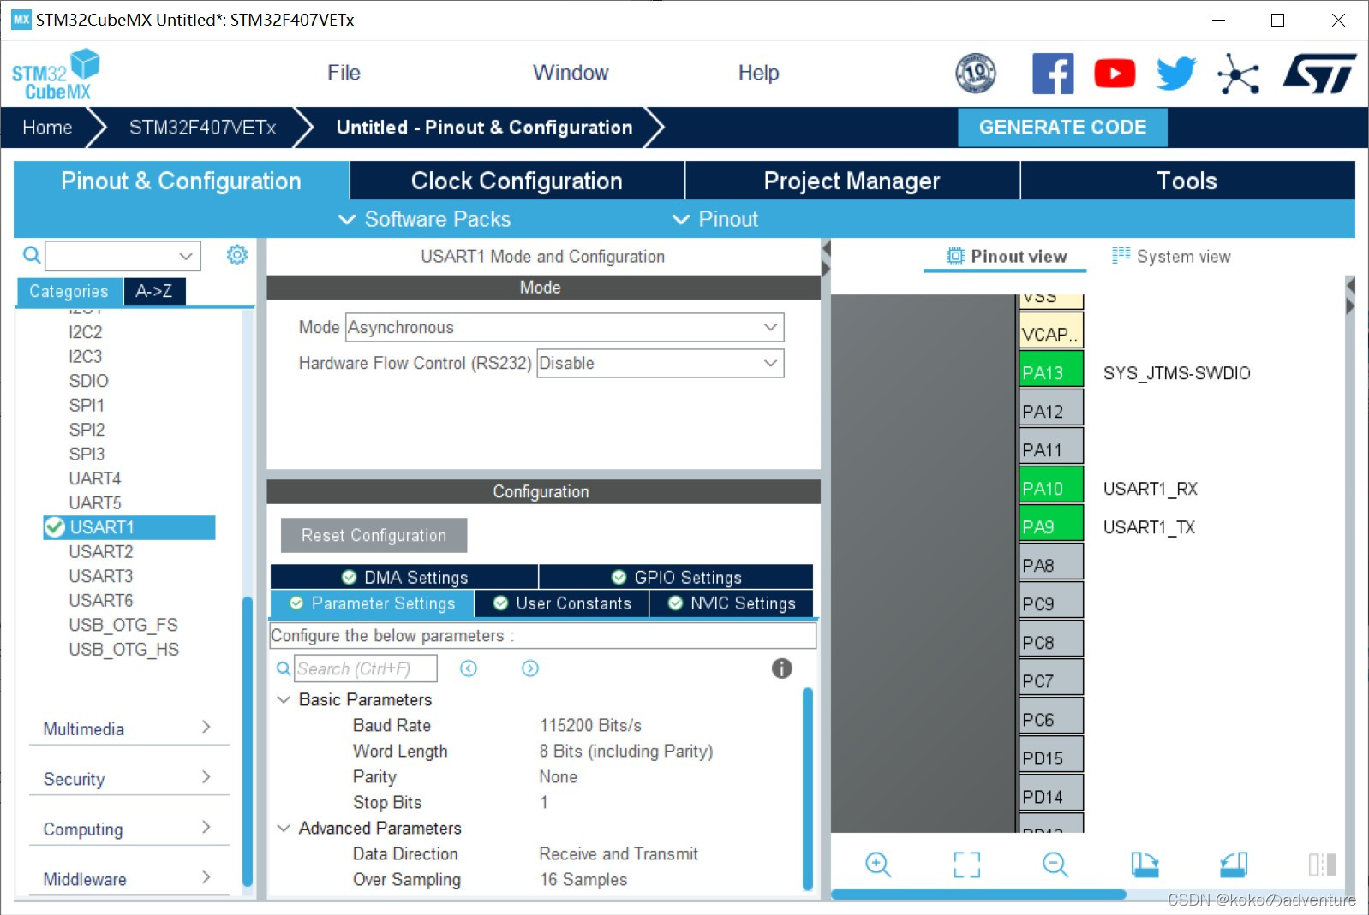Open the Help menu

[758, 73]
